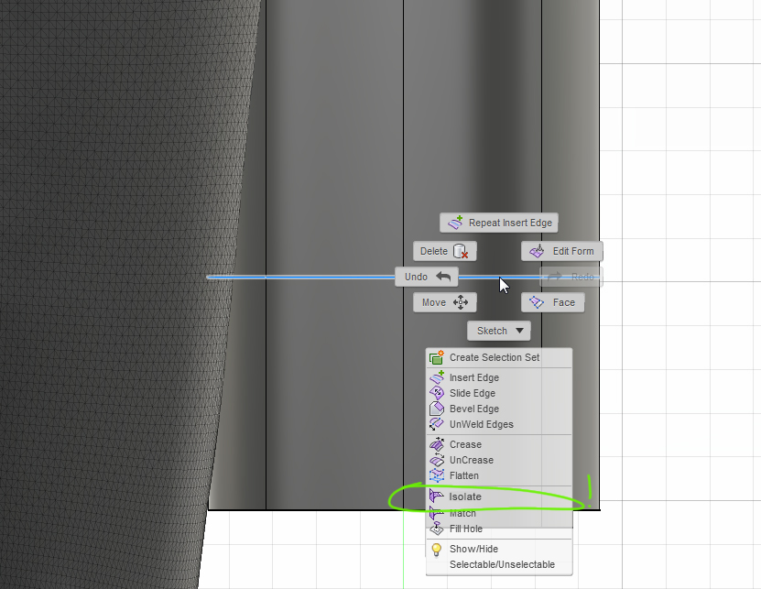The width and height of the screenshot is (761, 589).
Task: Run the Flatten tool
Action: point(466,475)
